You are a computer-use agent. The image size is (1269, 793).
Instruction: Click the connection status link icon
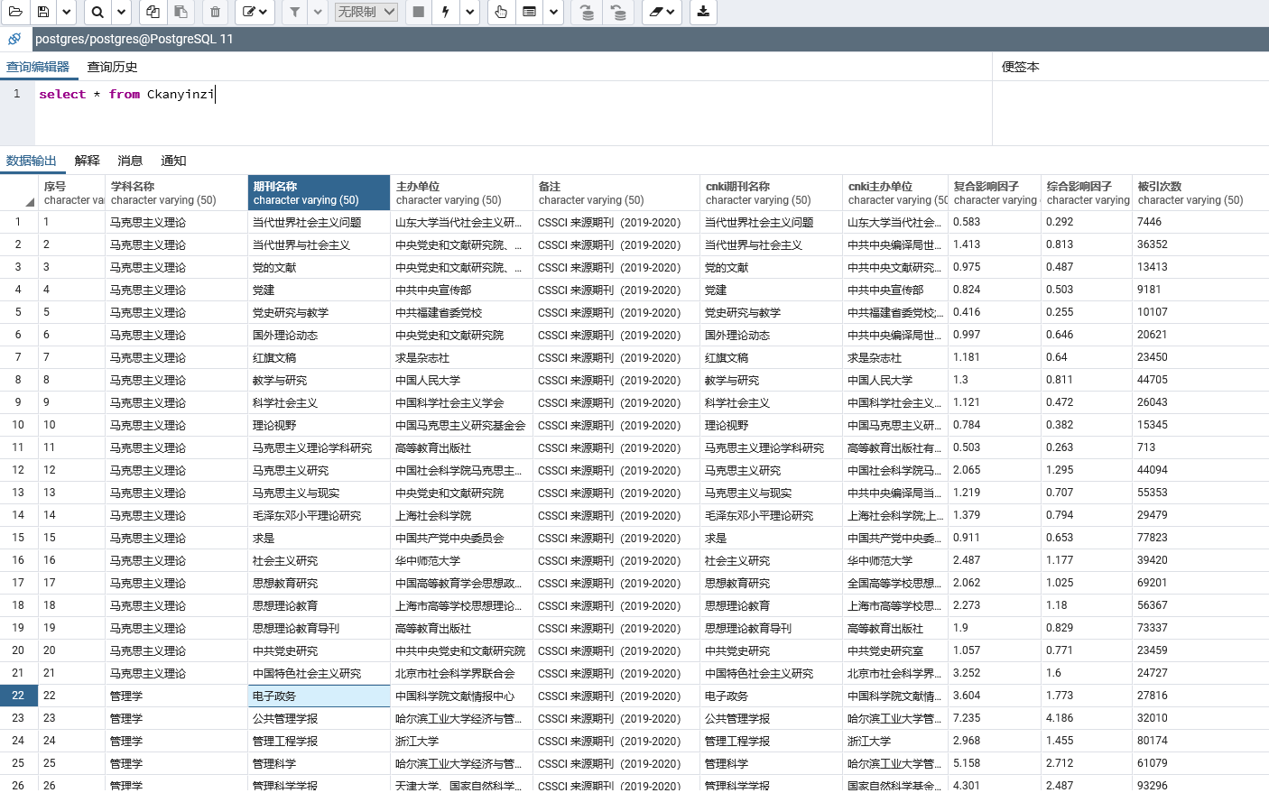click(x=14, y=39)
